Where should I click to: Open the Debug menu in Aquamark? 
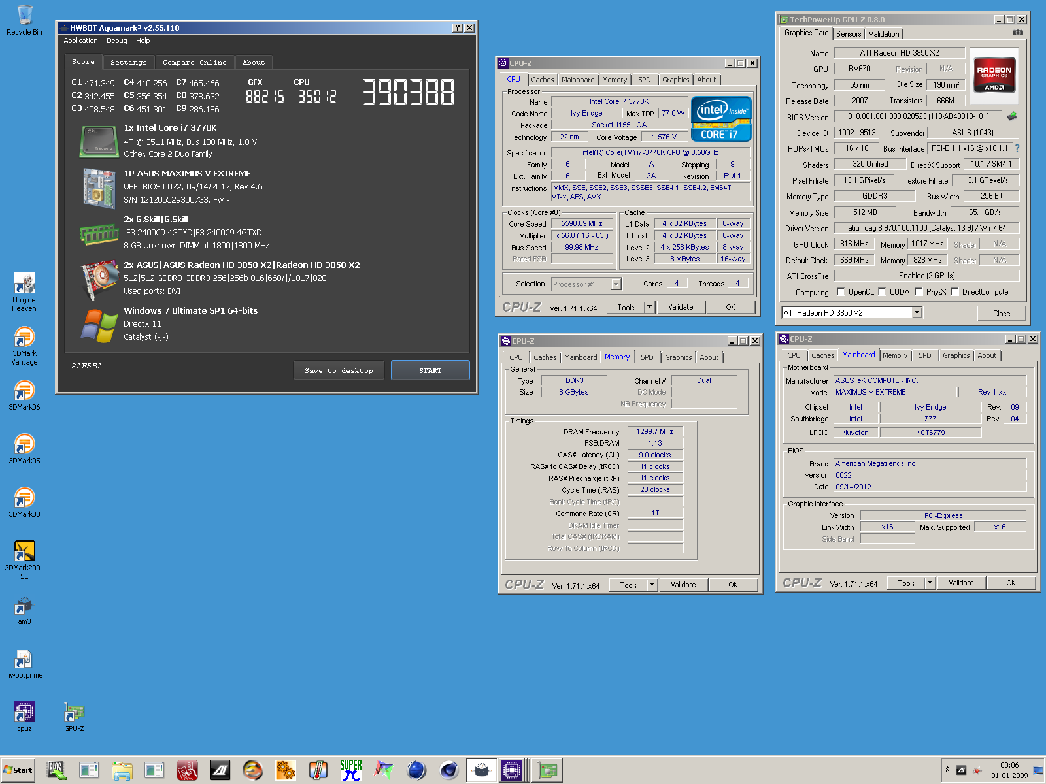[x=117, y=41]
